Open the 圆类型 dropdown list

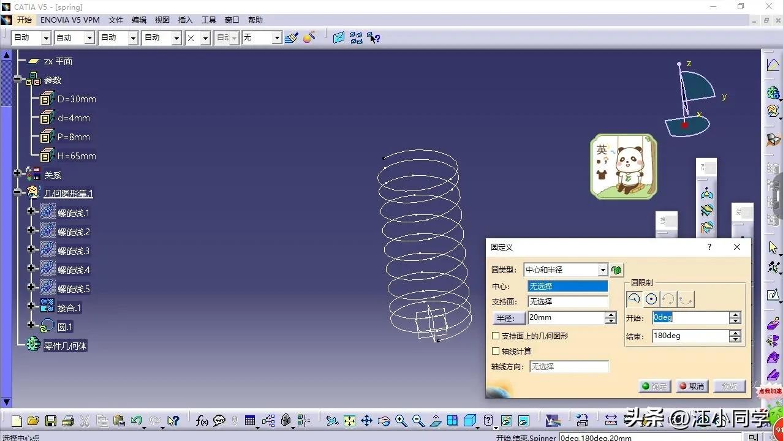tap(602, 270)
